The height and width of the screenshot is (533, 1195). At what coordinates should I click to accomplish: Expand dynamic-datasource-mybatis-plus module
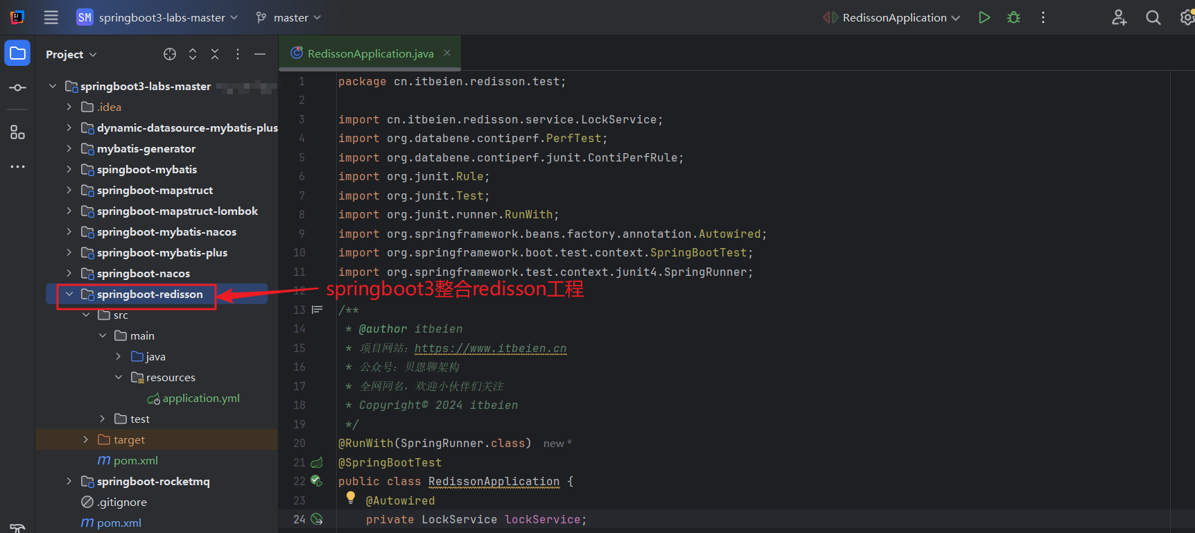pos(69,128)
